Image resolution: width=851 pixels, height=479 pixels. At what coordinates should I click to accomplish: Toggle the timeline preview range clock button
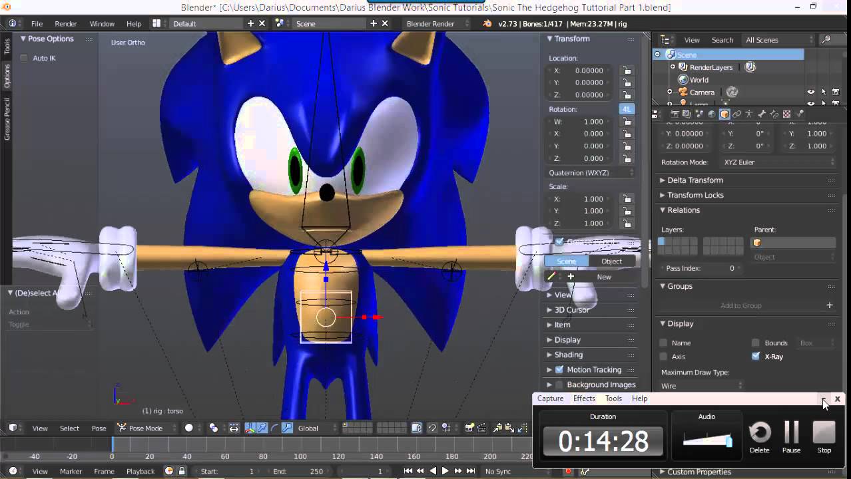pyautogui.click(x=168, y=470)
